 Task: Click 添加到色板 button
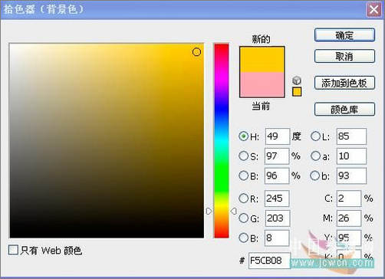344,83
